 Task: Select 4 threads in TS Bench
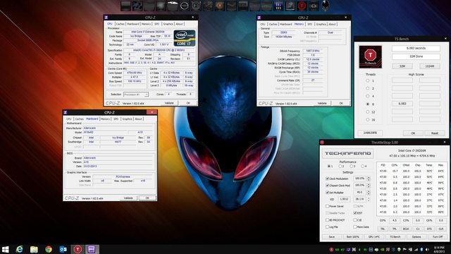tap(368, 96)
